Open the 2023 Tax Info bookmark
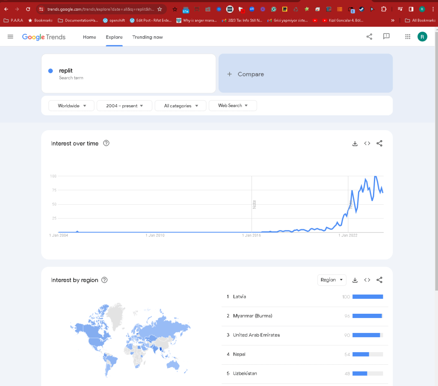Image resolution: width=438 pixels, height=386 pixels. pyautogui.click(x=242, y=21)
